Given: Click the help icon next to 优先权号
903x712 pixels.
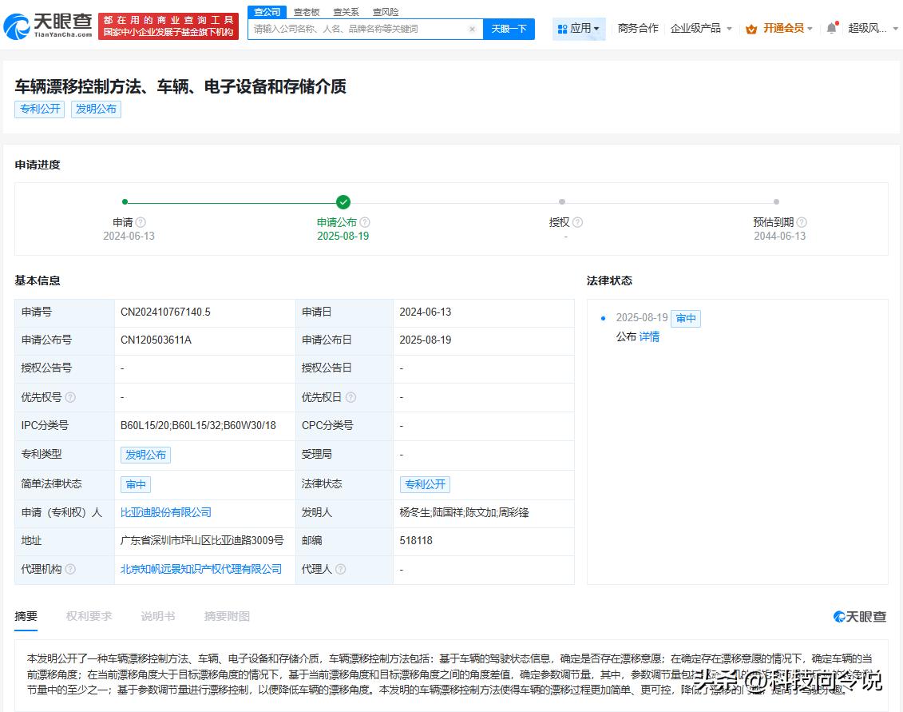Looking at the screenshot, I should click(x=70, y=397).
